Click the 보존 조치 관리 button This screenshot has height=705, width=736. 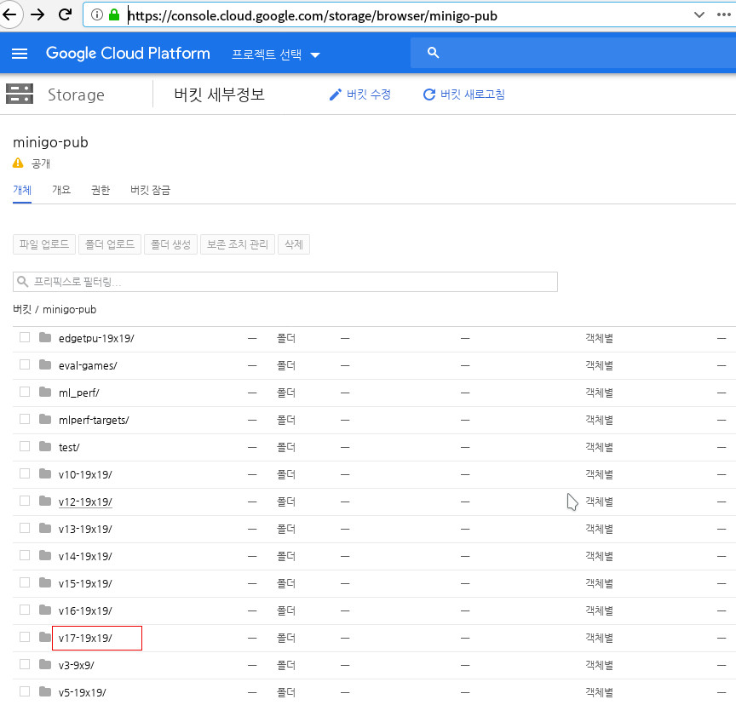238,244
